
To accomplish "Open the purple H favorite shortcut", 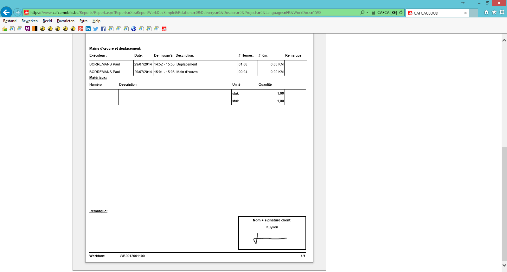I will coord(27,29).
